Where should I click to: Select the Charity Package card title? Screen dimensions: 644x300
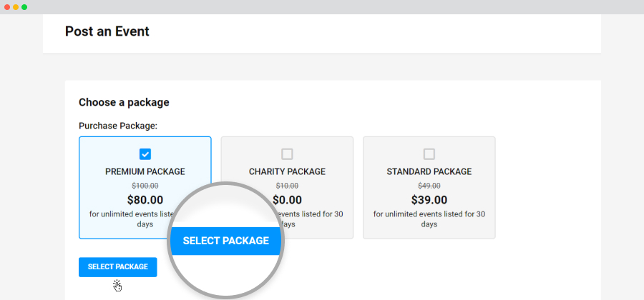coord(287,171)
